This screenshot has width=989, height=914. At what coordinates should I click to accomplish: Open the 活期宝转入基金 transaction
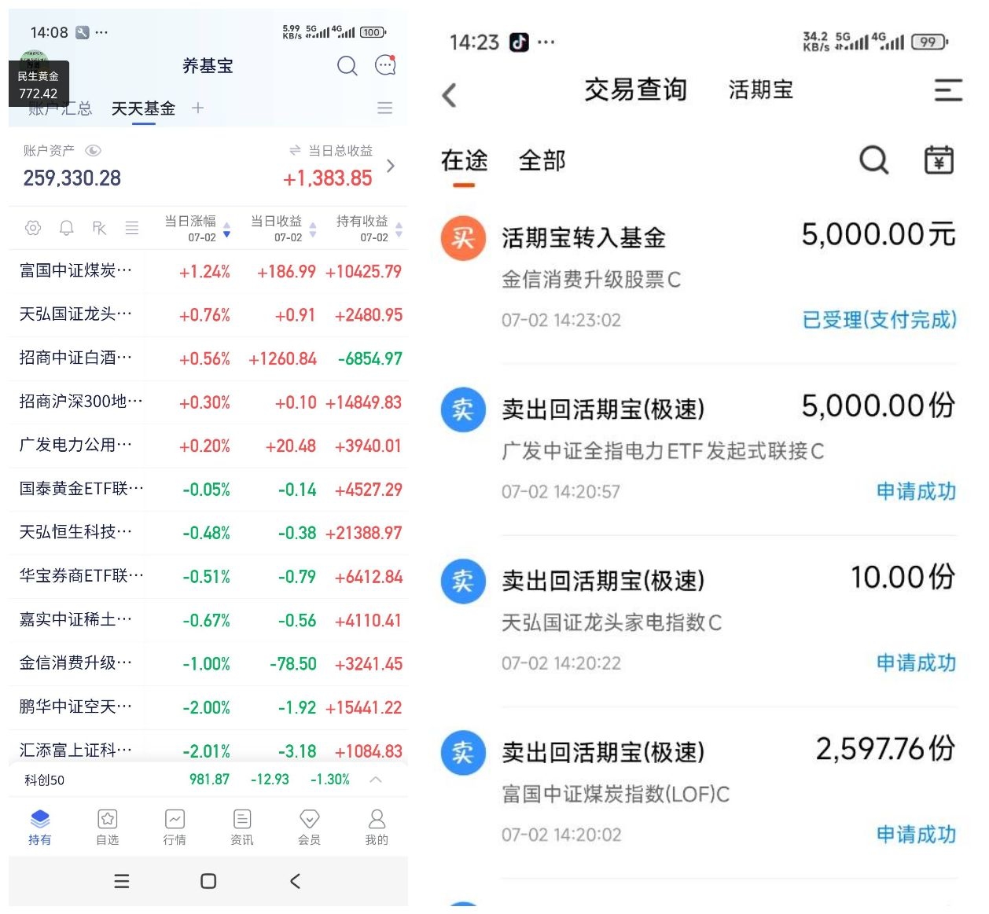(698, 277)
